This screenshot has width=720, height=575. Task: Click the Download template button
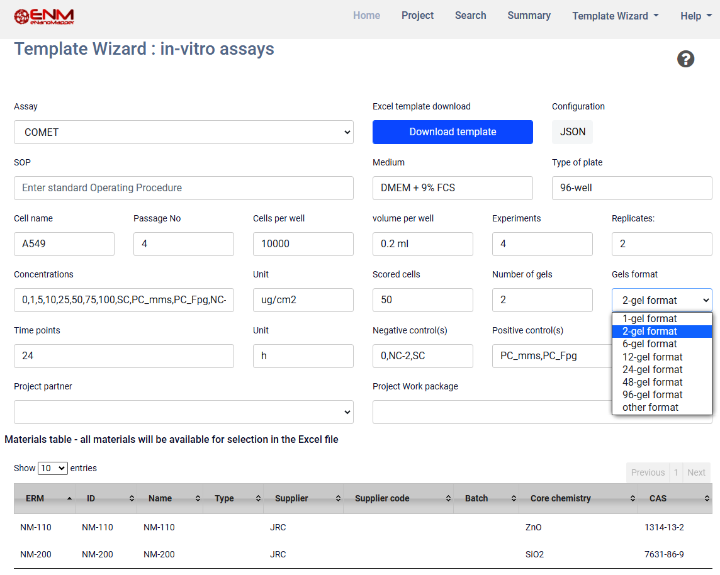click(x=453, y=132)
